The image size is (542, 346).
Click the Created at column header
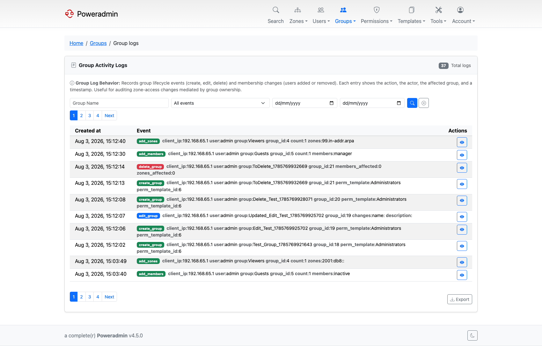coord(88,131)
